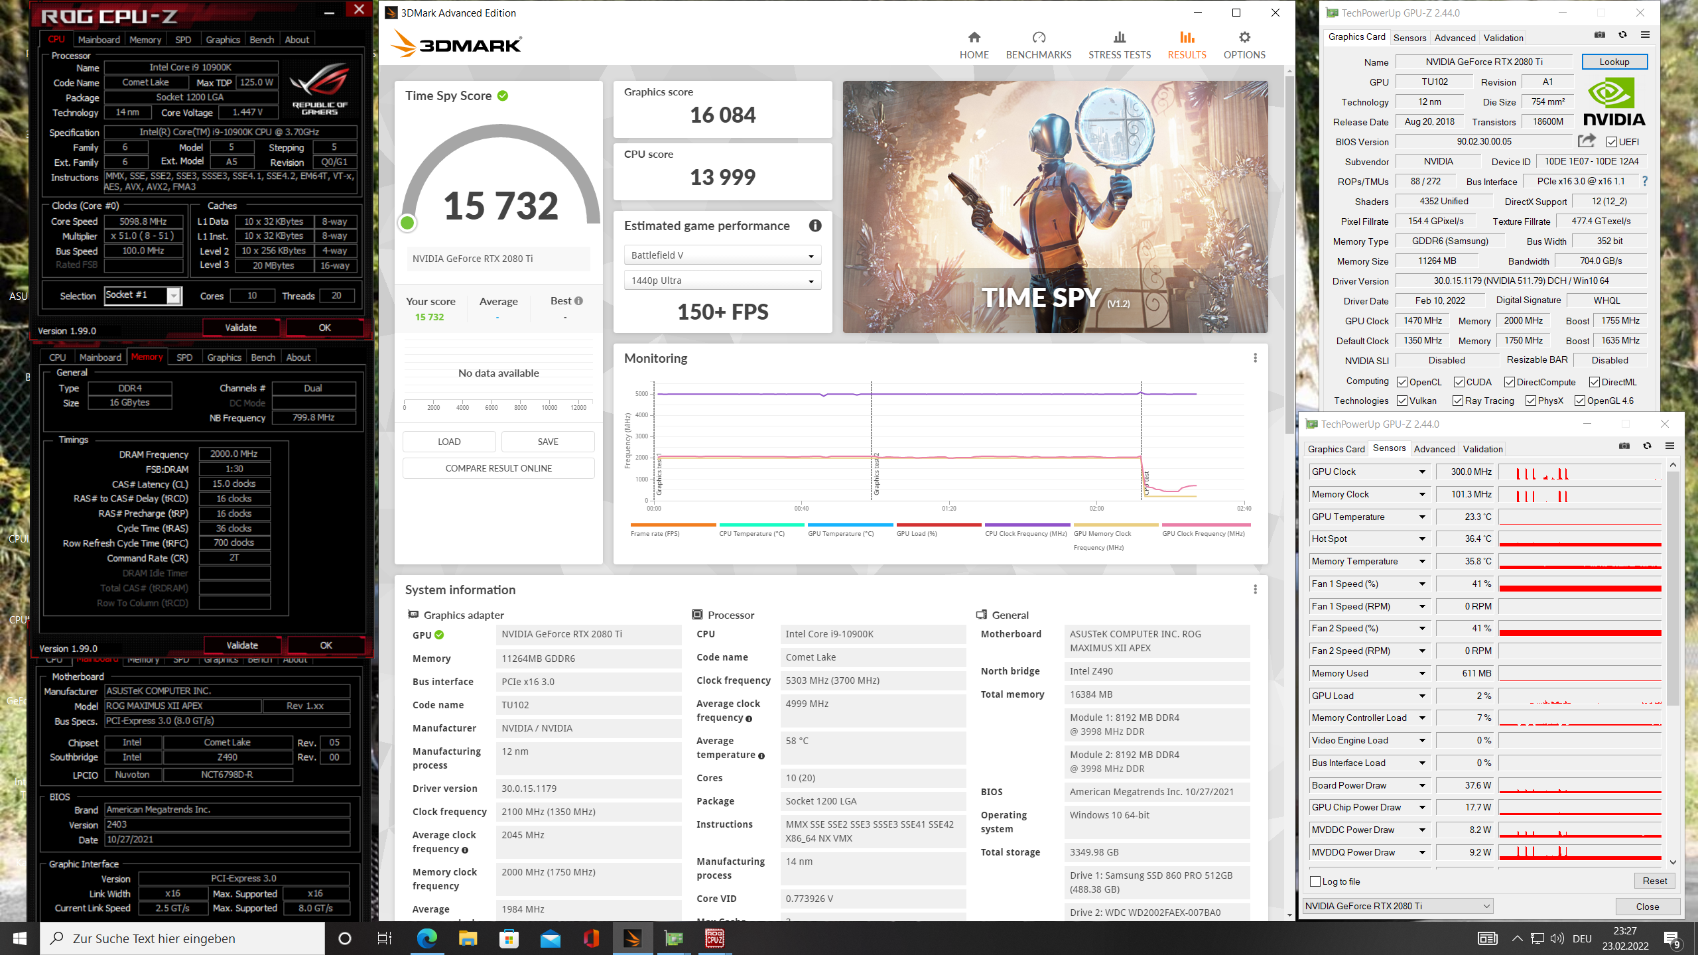1698x955 pixels.
Task: Open Monitoring panel three-dot menu
Action: point(1255,358)
